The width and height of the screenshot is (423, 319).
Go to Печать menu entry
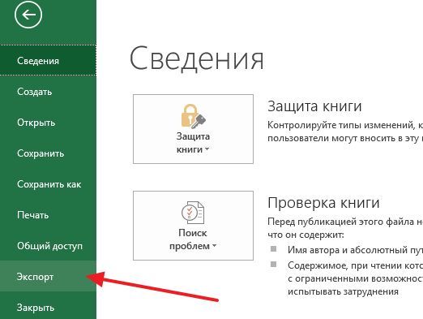pos(48,215)
